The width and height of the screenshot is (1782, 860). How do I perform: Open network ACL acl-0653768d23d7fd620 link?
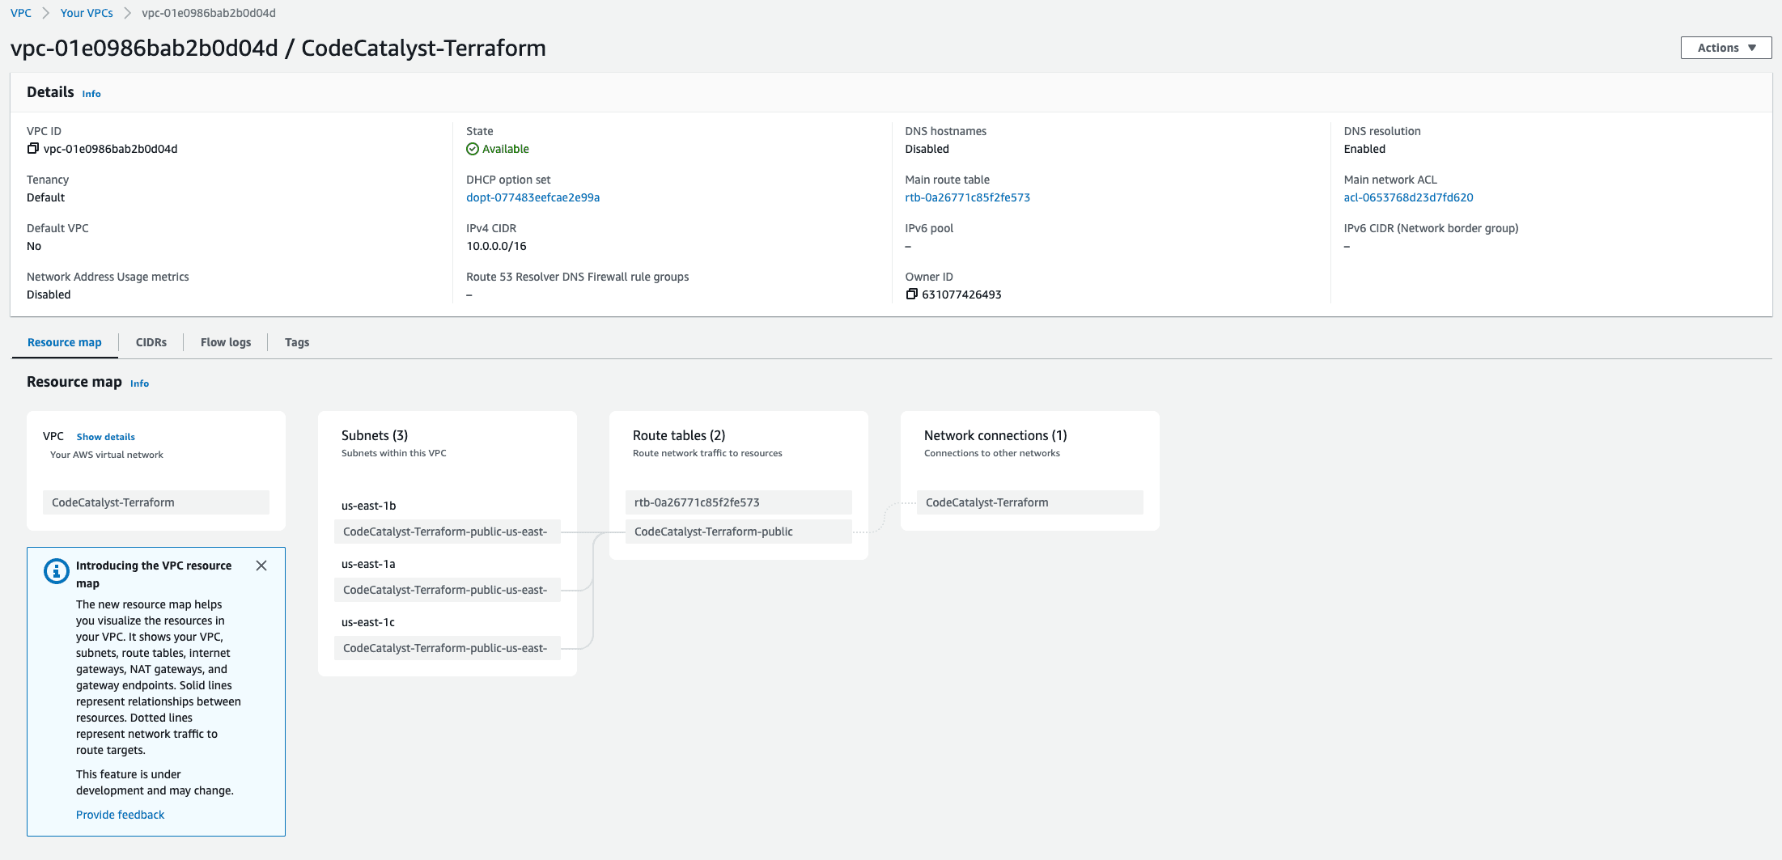[x=1408, y=197]
